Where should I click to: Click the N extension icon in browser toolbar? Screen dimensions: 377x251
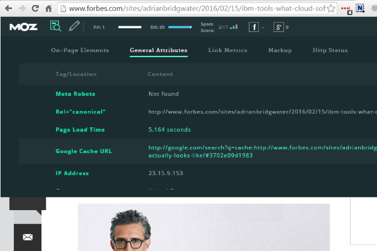click(x=360, y=9)
